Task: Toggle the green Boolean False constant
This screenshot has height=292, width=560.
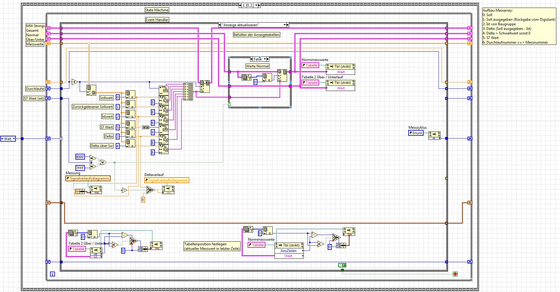Action: [x=342, y=265]
